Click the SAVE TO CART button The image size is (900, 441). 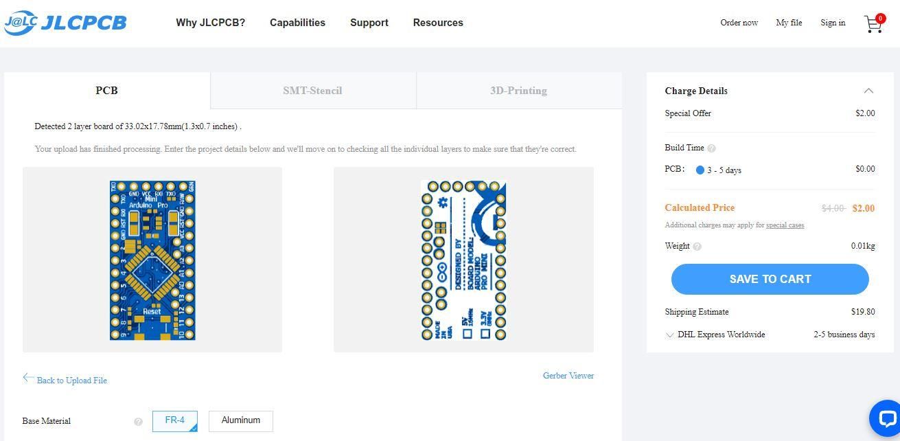[770, 279]
